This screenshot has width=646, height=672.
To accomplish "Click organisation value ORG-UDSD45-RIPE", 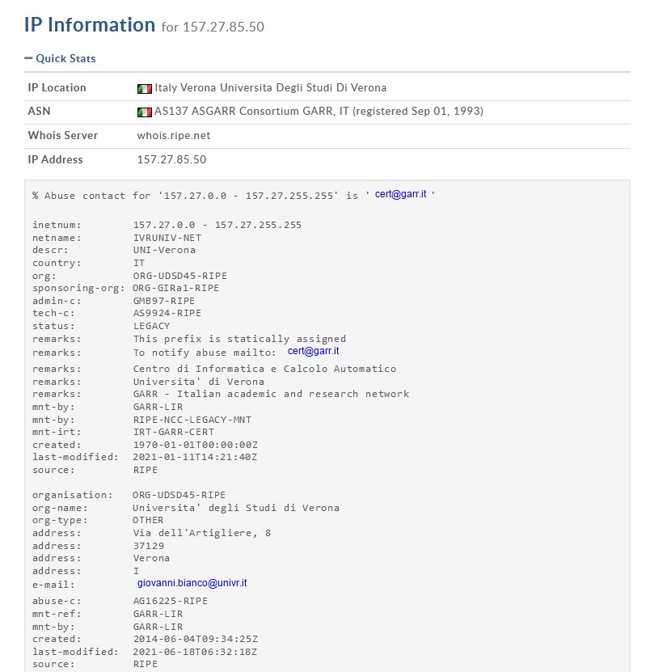I will point(179,495).
